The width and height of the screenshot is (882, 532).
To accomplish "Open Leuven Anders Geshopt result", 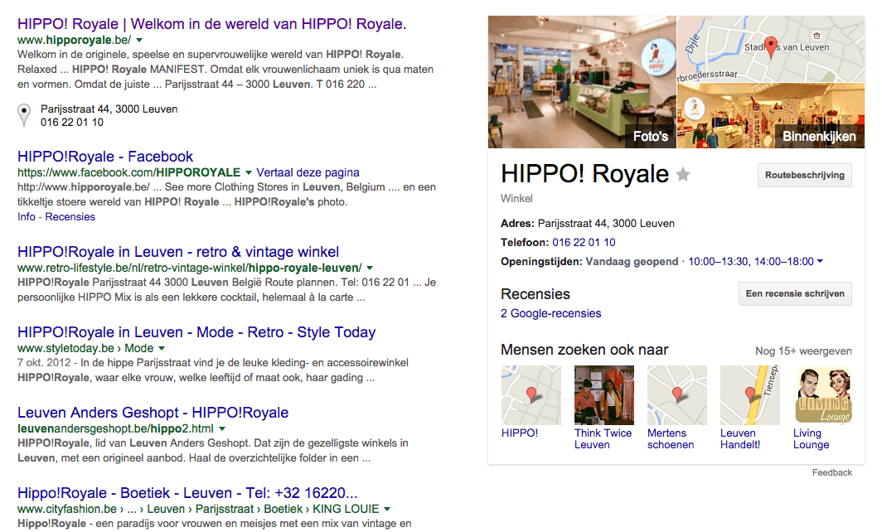I will tap(153, 413).
